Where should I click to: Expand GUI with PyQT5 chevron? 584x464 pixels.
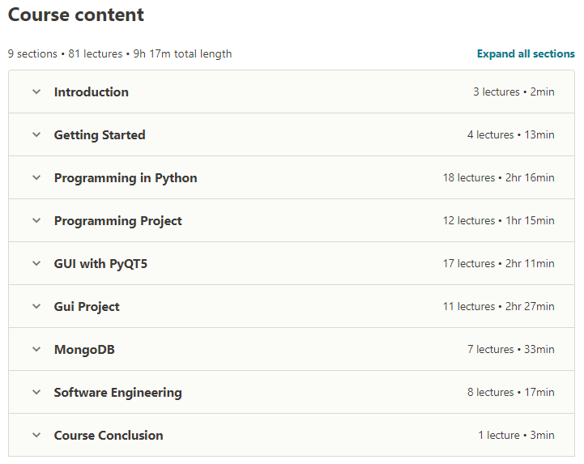coord(36,263)
